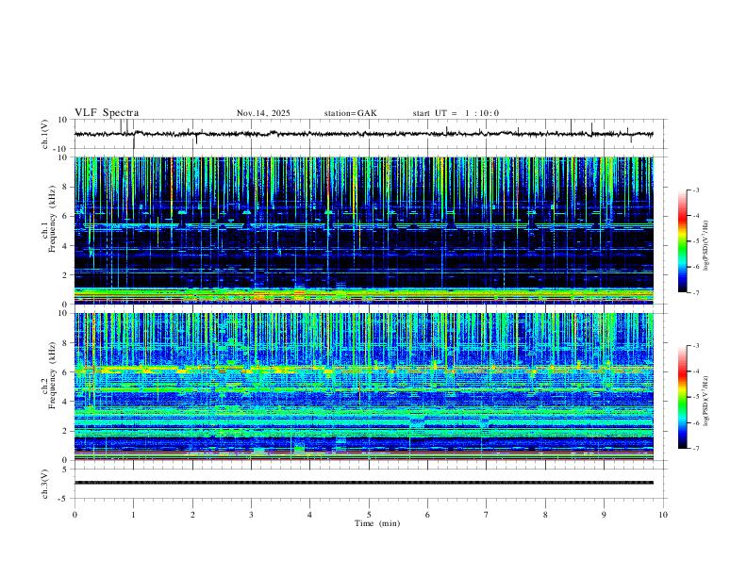Click "-5" on the upper color bar
747x577 pixels.
click(696, 241)
